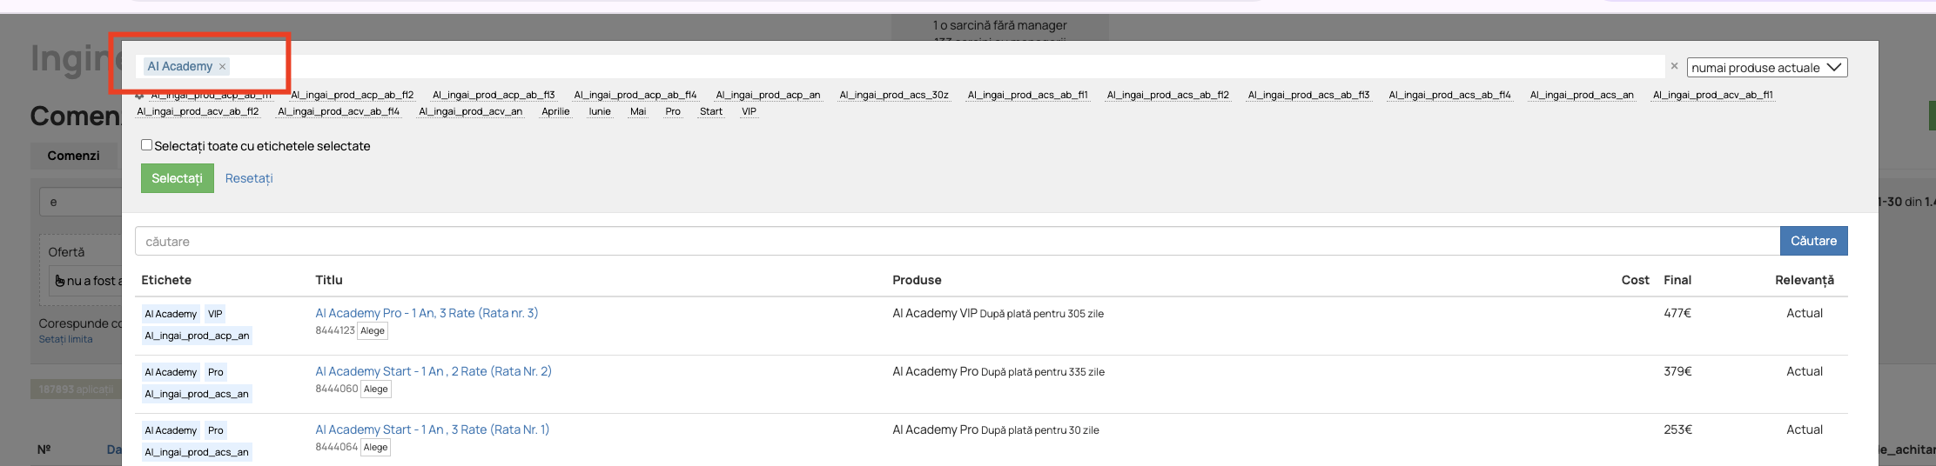Click the 'Setați limita' link
The width and height of the screenshot is (1936, 466).
(x=65, y=339)
